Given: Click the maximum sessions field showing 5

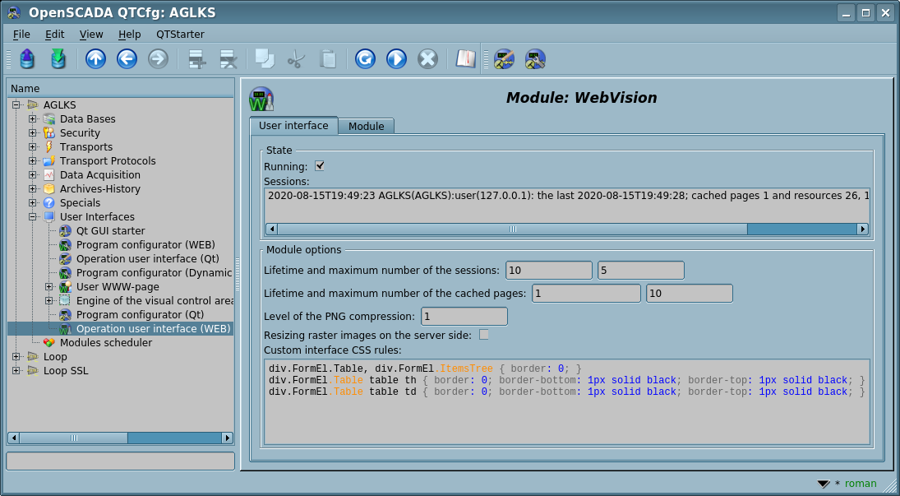Looking at the screenshot, I should [640, 270].
